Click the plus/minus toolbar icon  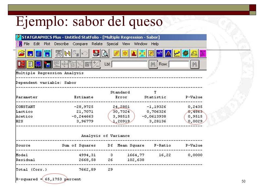pos(96,64)
